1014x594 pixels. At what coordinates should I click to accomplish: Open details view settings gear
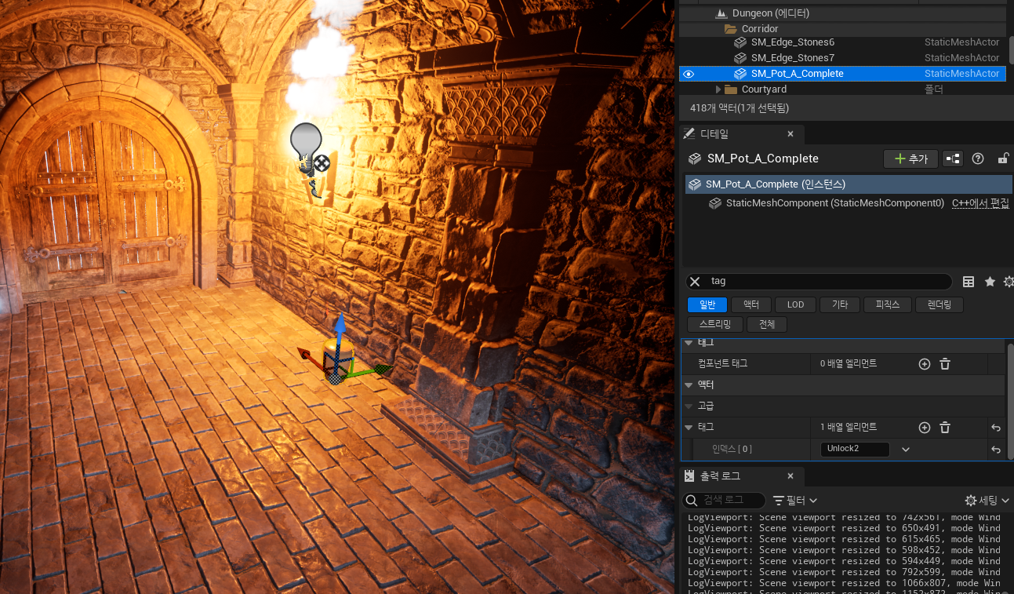coord(1009,282)
